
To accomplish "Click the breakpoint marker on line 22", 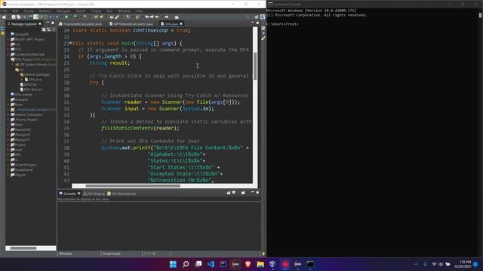I will pos(70,44).
